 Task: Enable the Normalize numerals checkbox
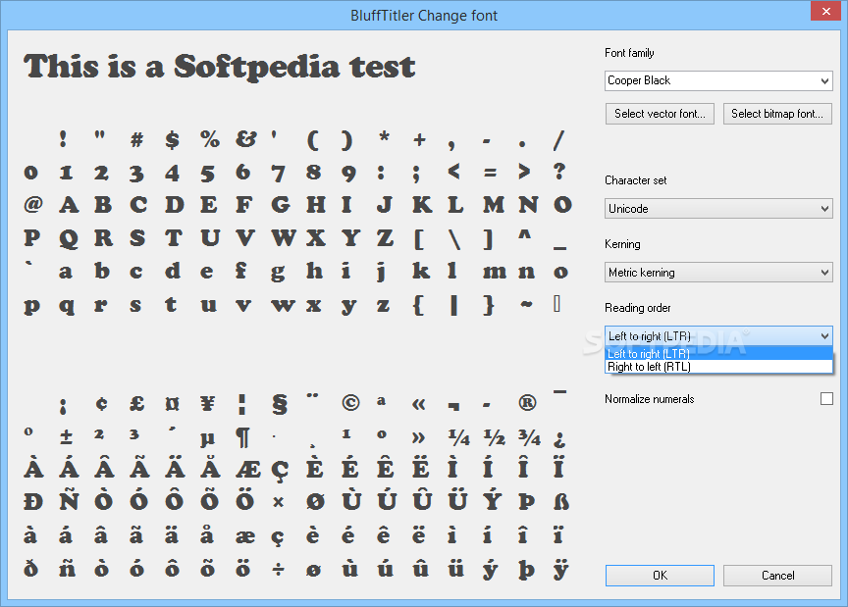tap(826, 399)
